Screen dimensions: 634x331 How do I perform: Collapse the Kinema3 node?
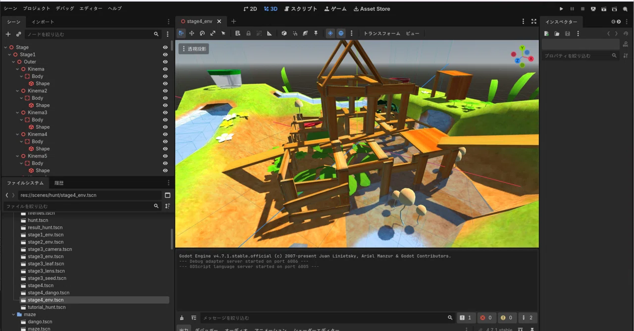click(17, 113)
